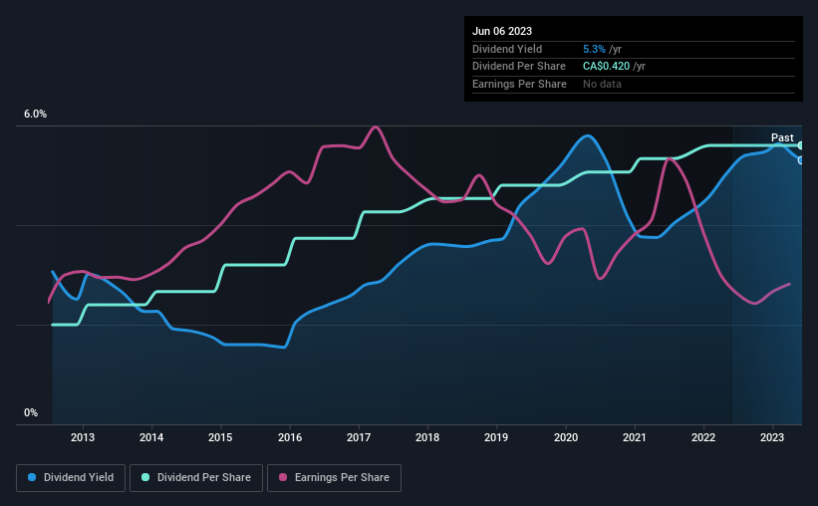Image resolution: width=818 pixels, height=506 pixels.
Task: Click the 2018 x-axis label
Action: coord(427,437)
